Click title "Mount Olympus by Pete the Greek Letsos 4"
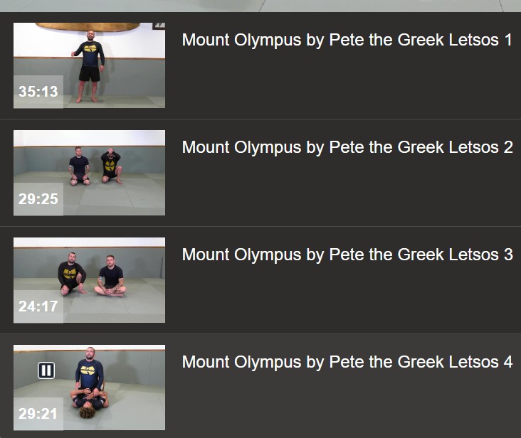 point(347,362)
